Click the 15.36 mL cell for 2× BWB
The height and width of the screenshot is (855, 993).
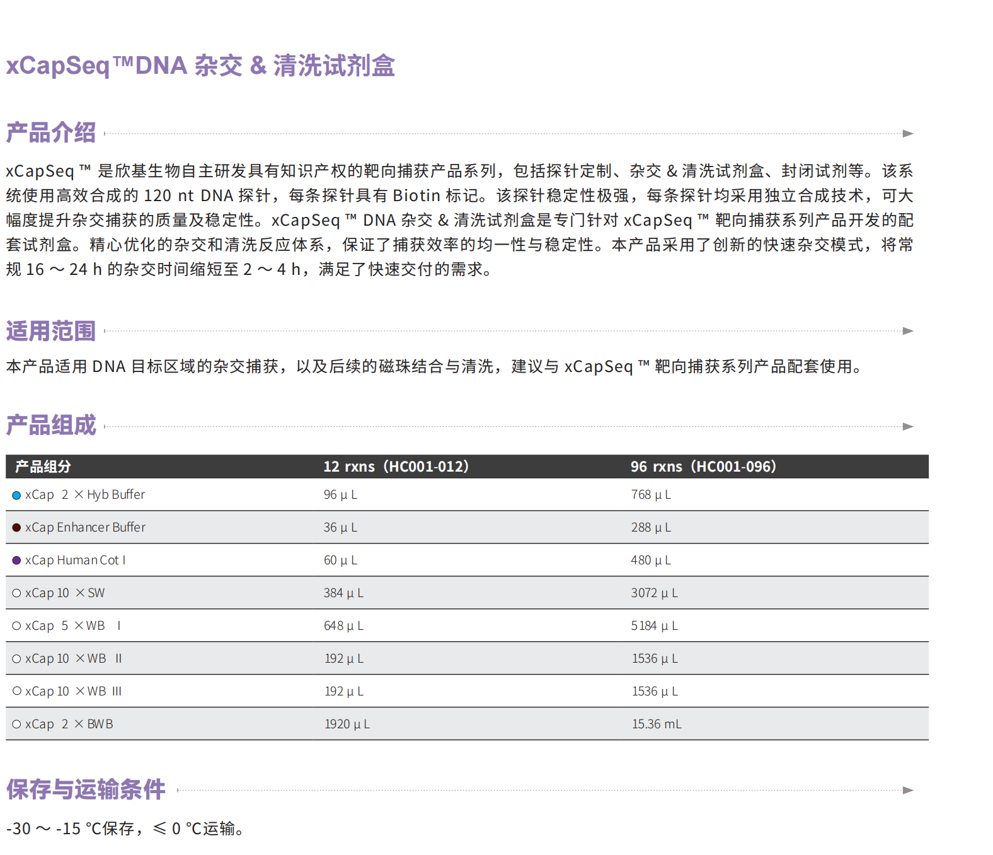657,724
